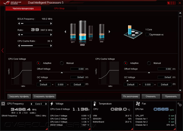
Task: Show previous core cylinder with left arrow
Action: click(65, 32)
